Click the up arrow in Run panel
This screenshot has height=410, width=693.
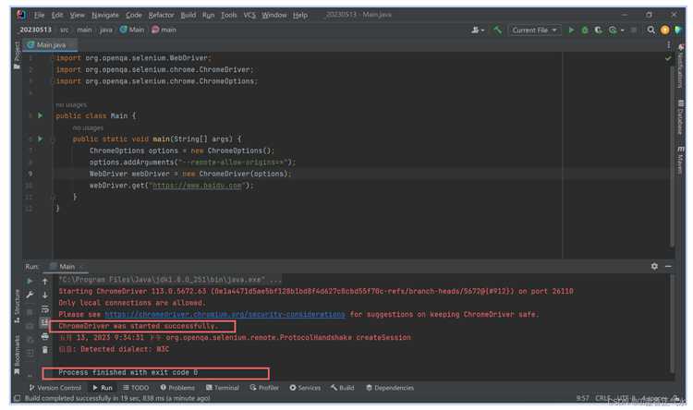[44, 281]
